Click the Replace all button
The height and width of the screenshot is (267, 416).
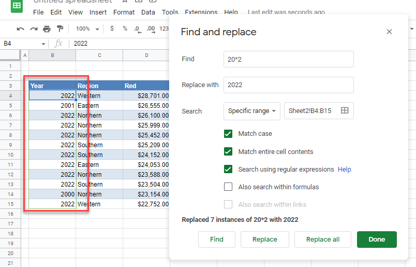point(323,240)
